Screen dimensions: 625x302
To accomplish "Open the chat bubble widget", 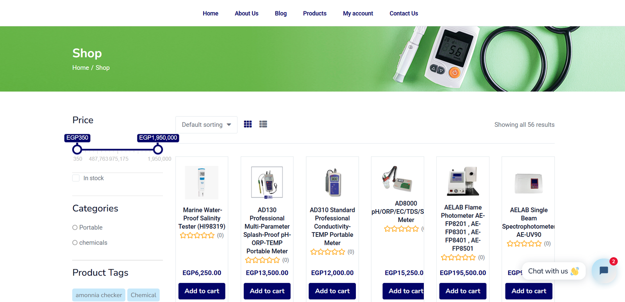I will (604, 270).
